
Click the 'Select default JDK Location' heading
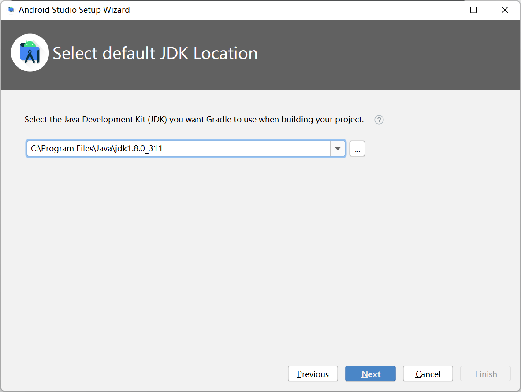155,53
